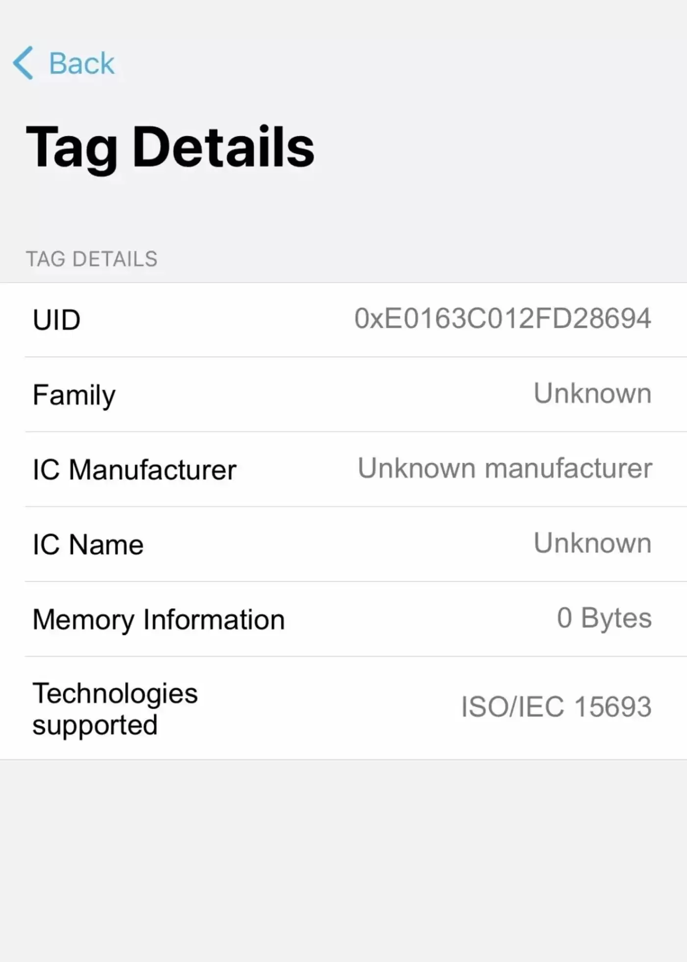
Task: Tap the Tag Details page title
Action: tap(170, 147)
